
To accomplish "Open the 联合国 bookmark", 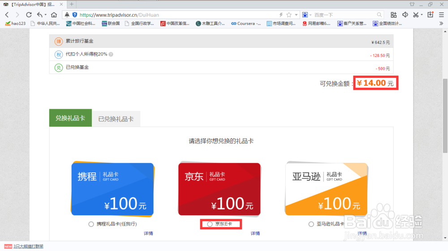I will click(111, 23).
